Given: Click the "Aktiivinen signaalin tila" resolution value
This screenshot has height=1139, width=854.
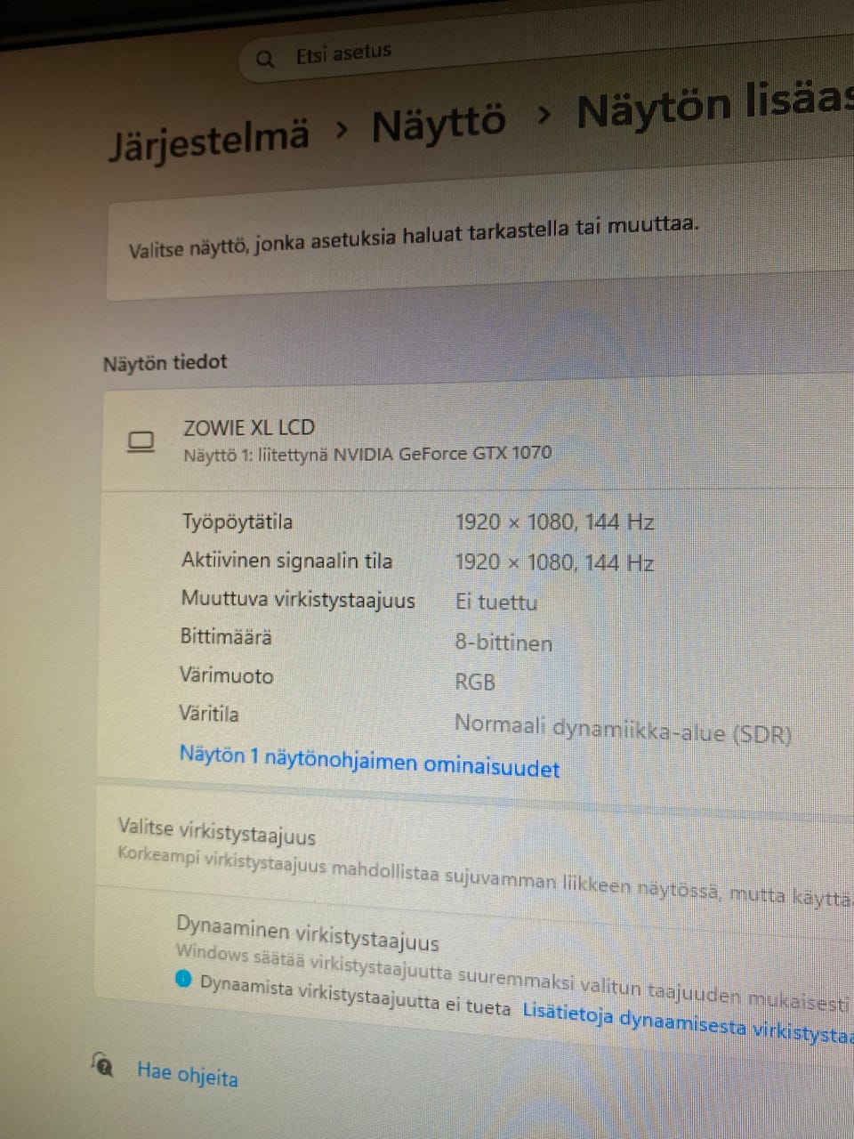Looking at the screenshot, I should tap(554, 562).
